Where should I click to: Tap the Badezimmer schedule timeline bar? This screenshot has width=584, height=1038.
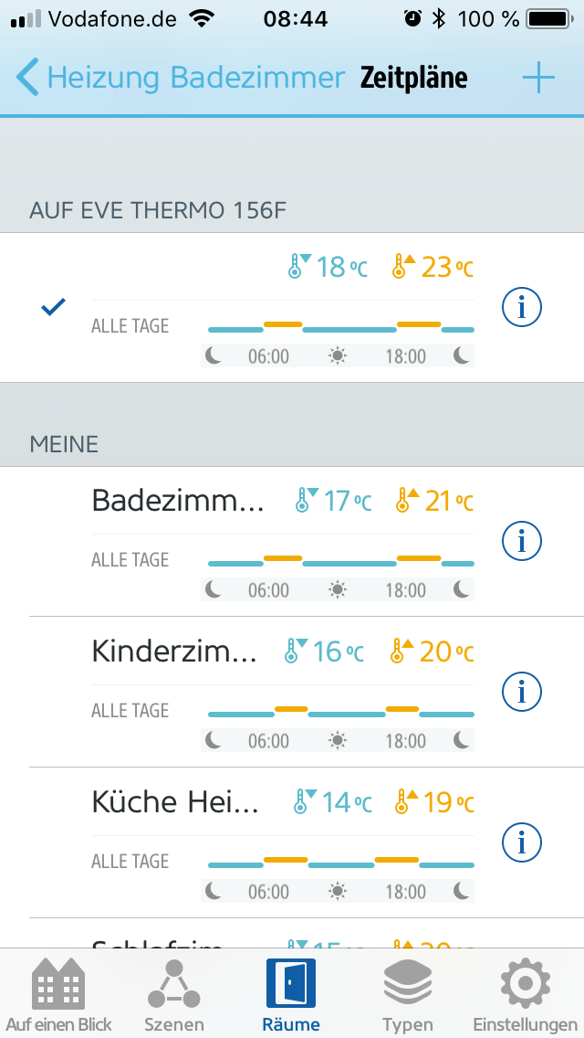(x=340, y=561)
